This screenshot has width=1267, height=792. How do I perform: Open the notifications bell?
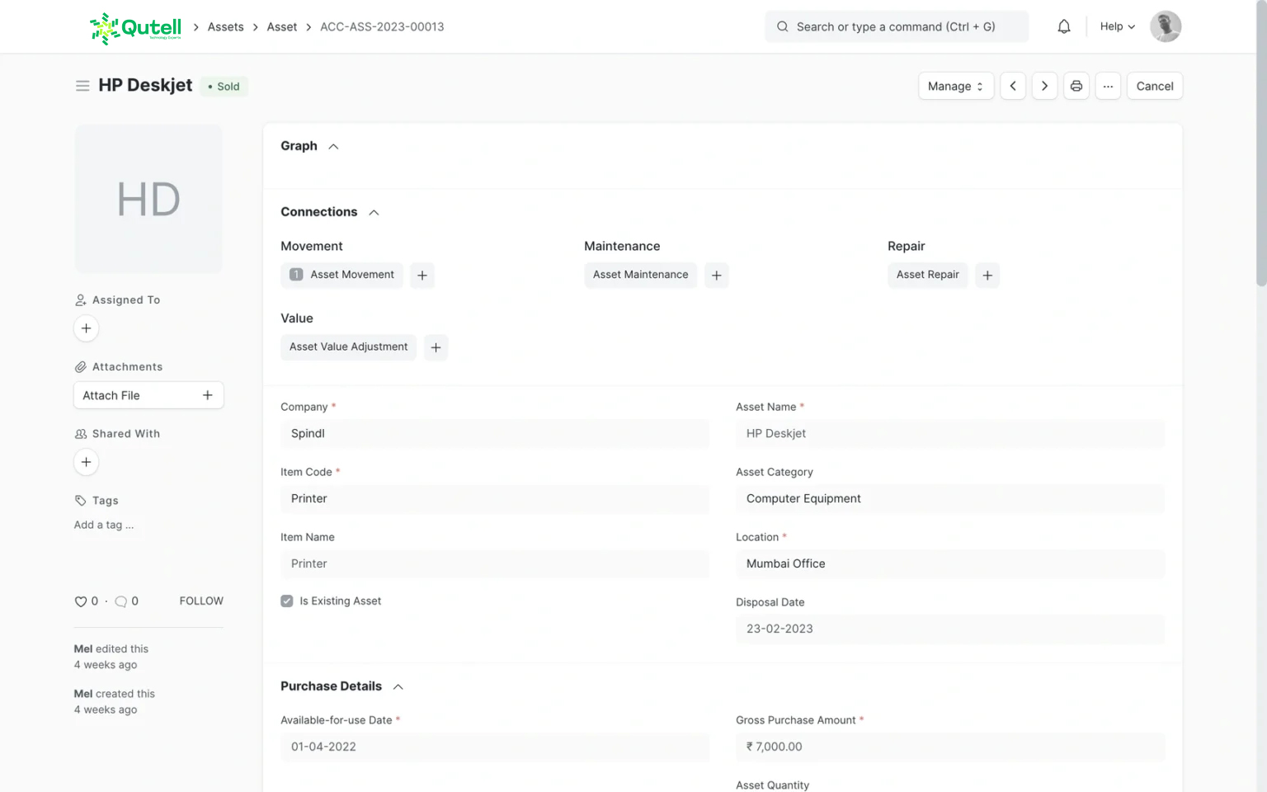pos(1064,26)
